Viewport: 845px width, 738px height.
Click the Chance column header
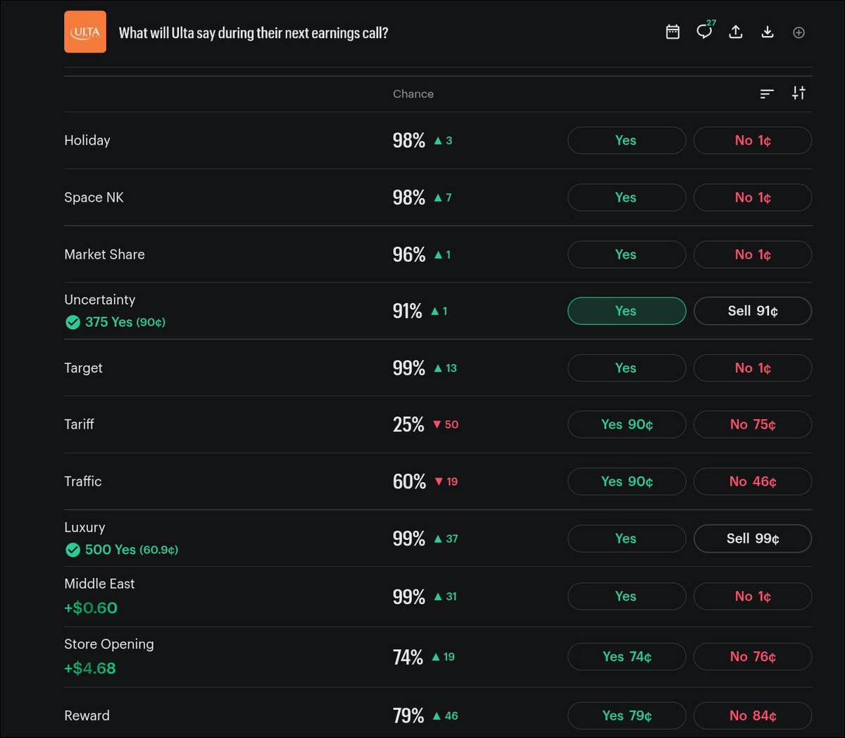pyautogui.click(x=413, y=94)
